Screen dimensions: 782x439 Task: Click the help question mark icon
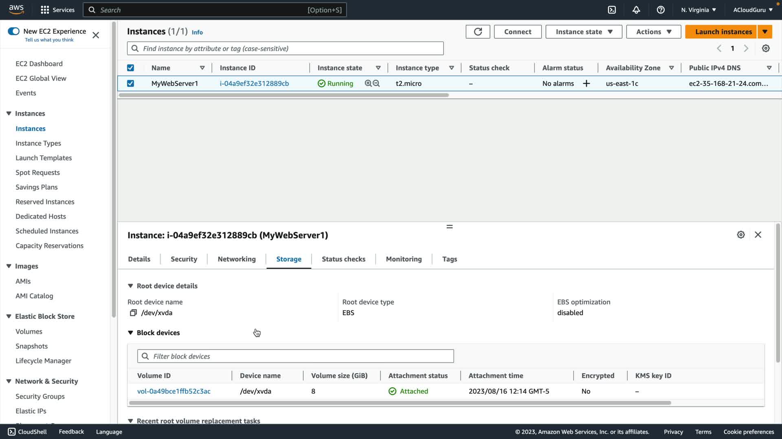(661, 10)
